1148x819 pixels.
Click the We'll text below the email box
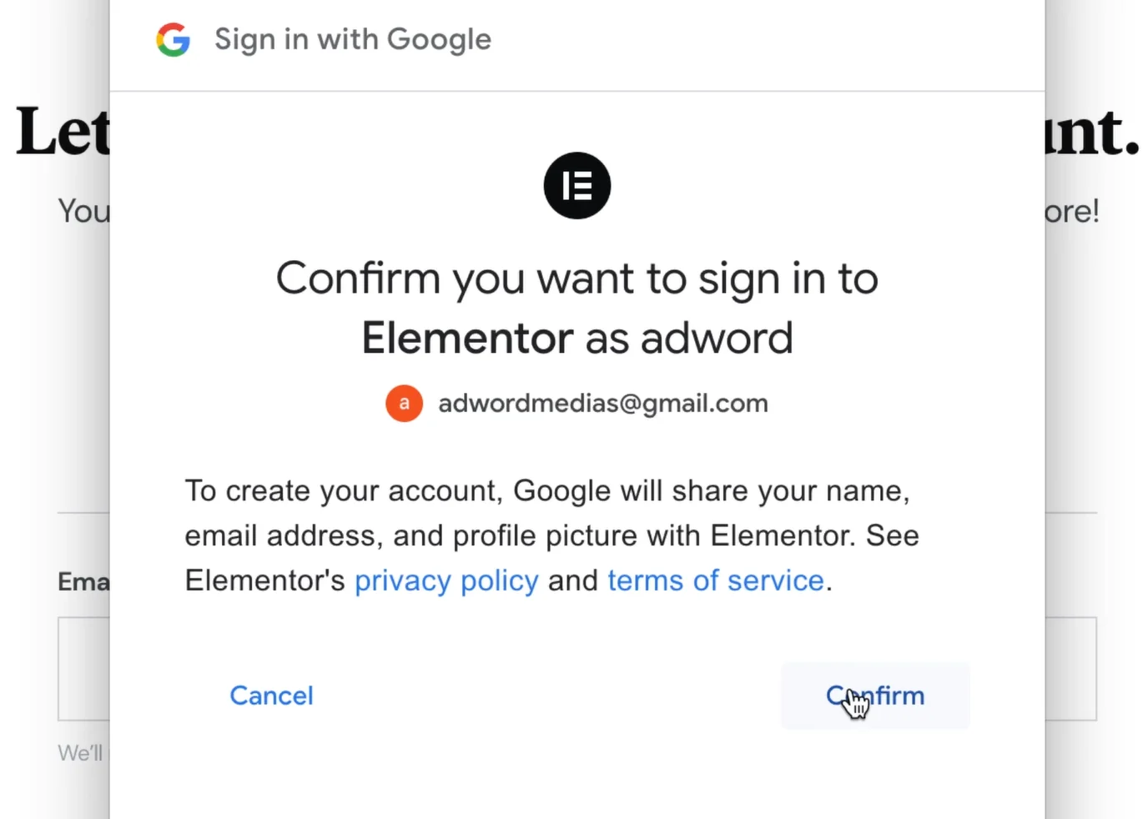[x=80, y=753]
